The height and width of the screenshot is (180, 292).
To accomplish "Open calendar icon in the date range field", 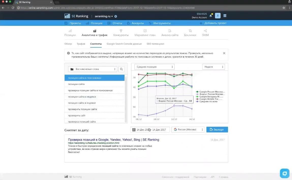I will coord(134,130).
